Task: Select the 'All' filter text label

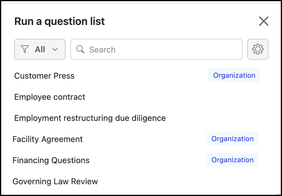Action: point(40,49)
